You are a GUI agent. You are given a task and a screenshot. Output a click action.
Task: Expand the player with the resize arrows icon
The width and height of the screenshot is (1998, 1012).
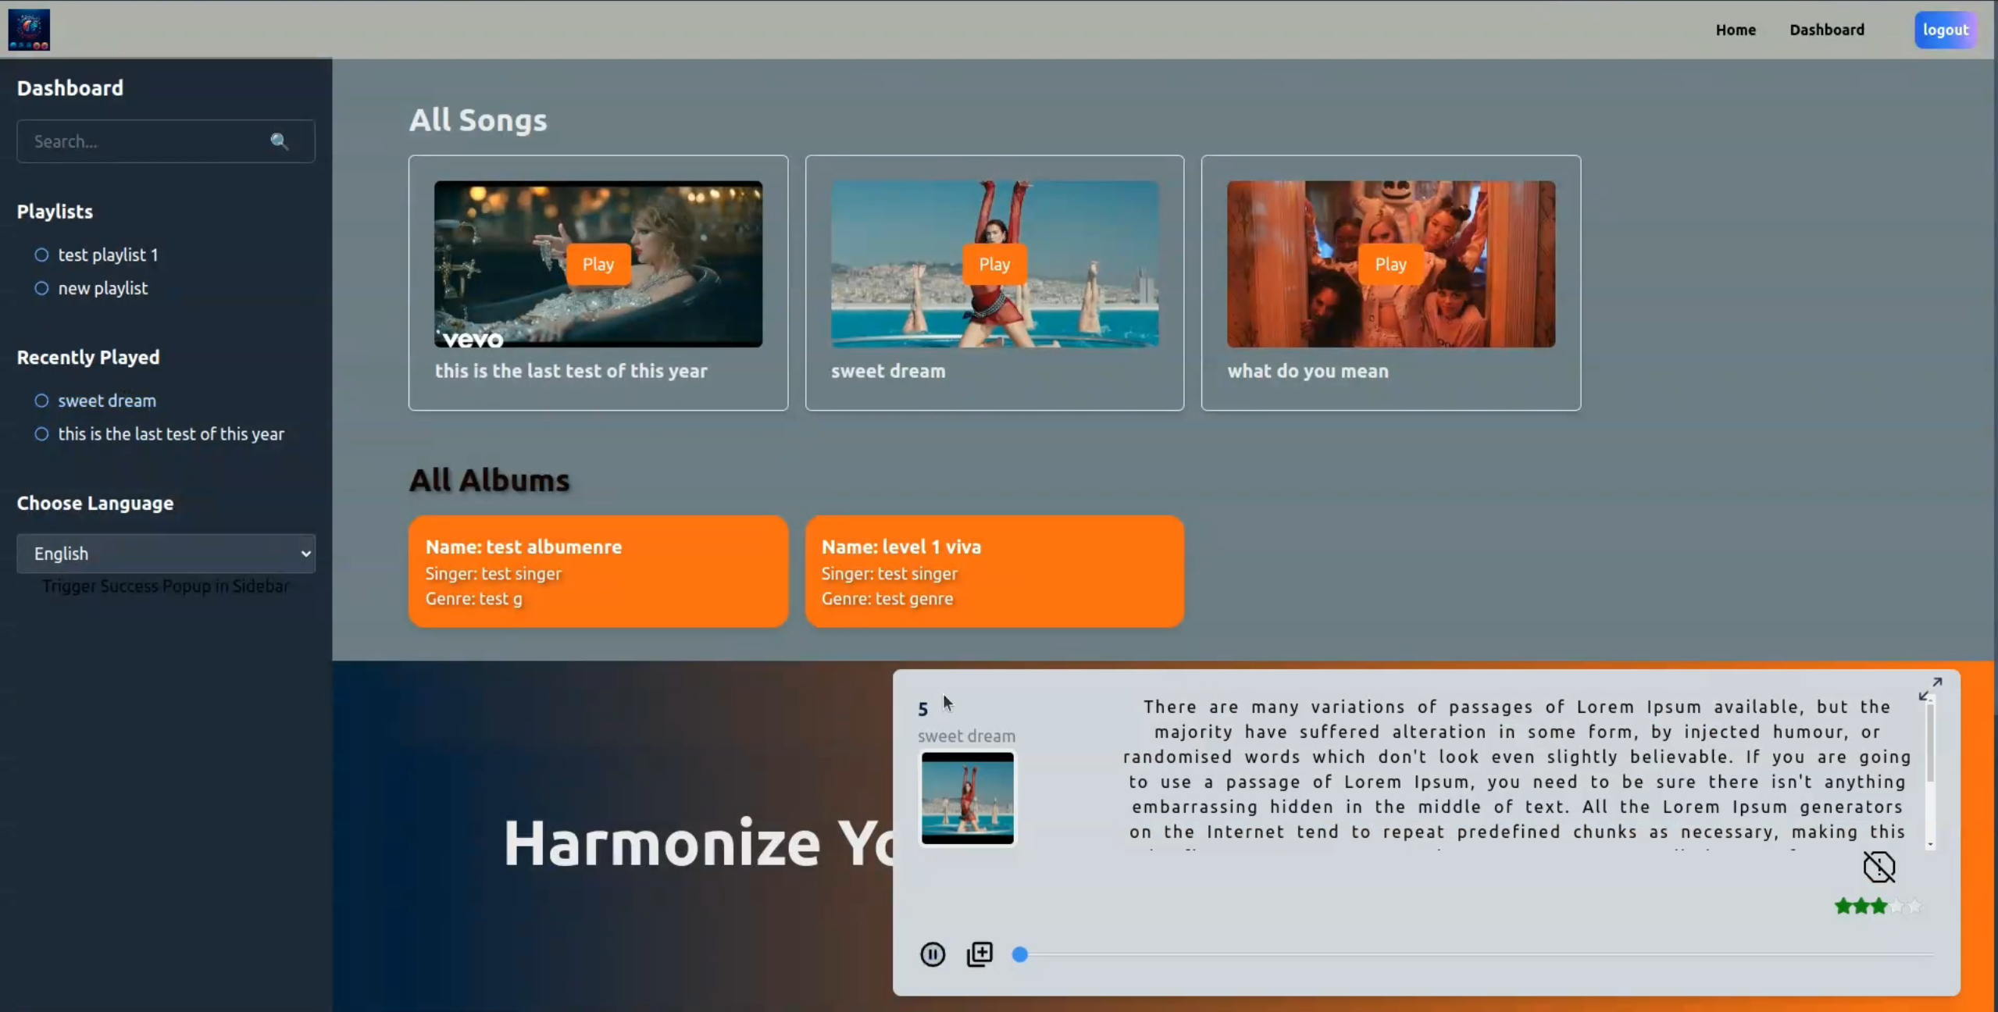click(x=1930, y=689)
